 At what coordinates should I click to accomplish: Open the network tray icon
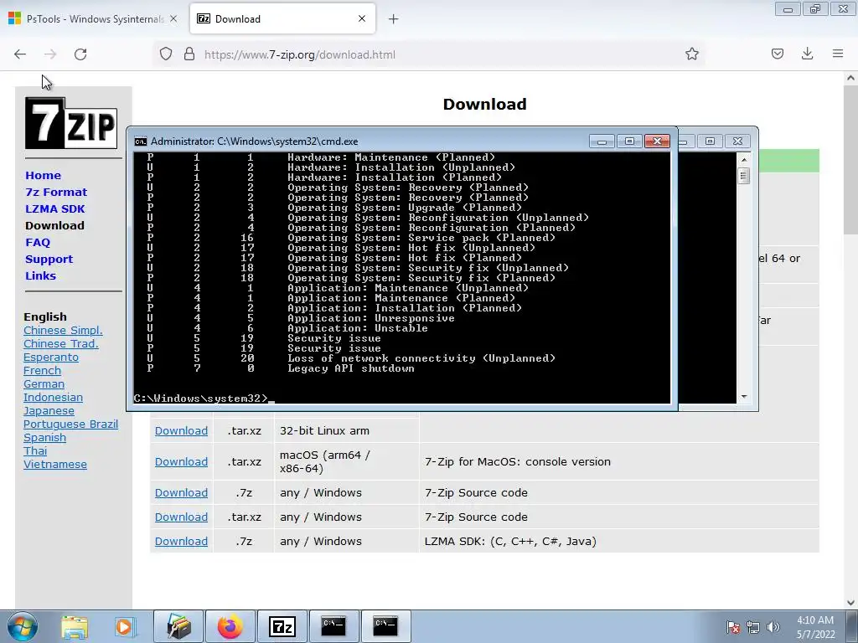pyautogui.click(x=753, y=627)
